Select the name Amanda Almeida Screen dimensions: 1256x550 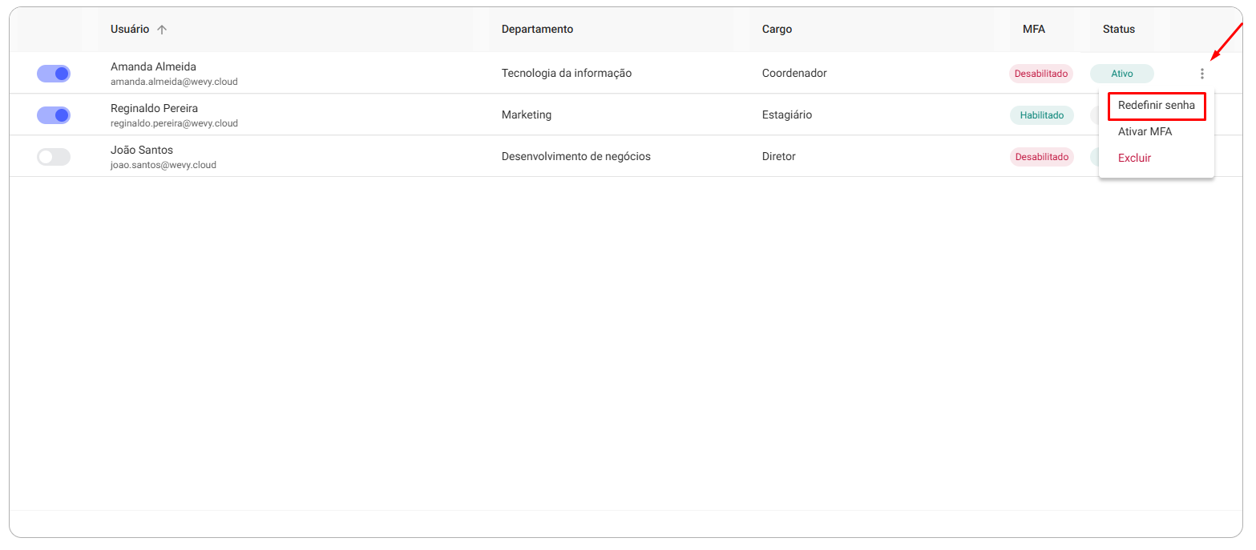pyautogui.click(x=153, y=66)
